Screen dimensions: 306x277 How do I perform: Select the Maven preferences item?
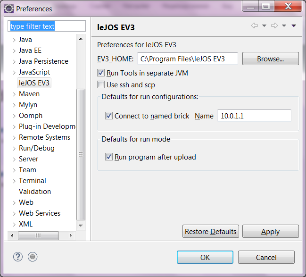click(x=29, y=94)
